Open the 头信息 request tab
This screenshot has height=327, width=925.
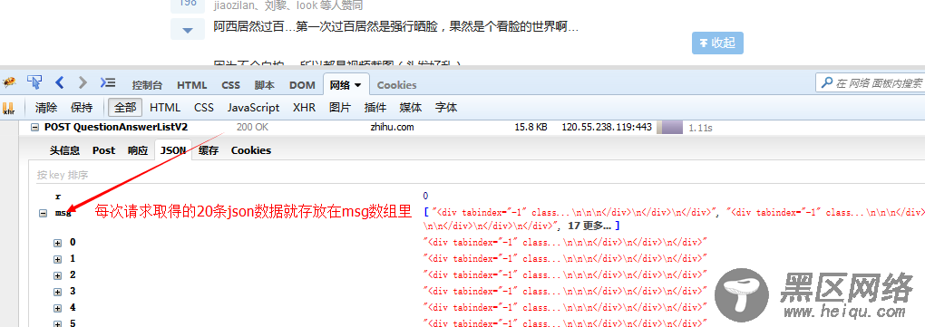(x=64, y=150)
